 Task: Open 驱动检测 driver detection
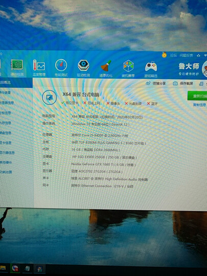(x=83, y=68)
